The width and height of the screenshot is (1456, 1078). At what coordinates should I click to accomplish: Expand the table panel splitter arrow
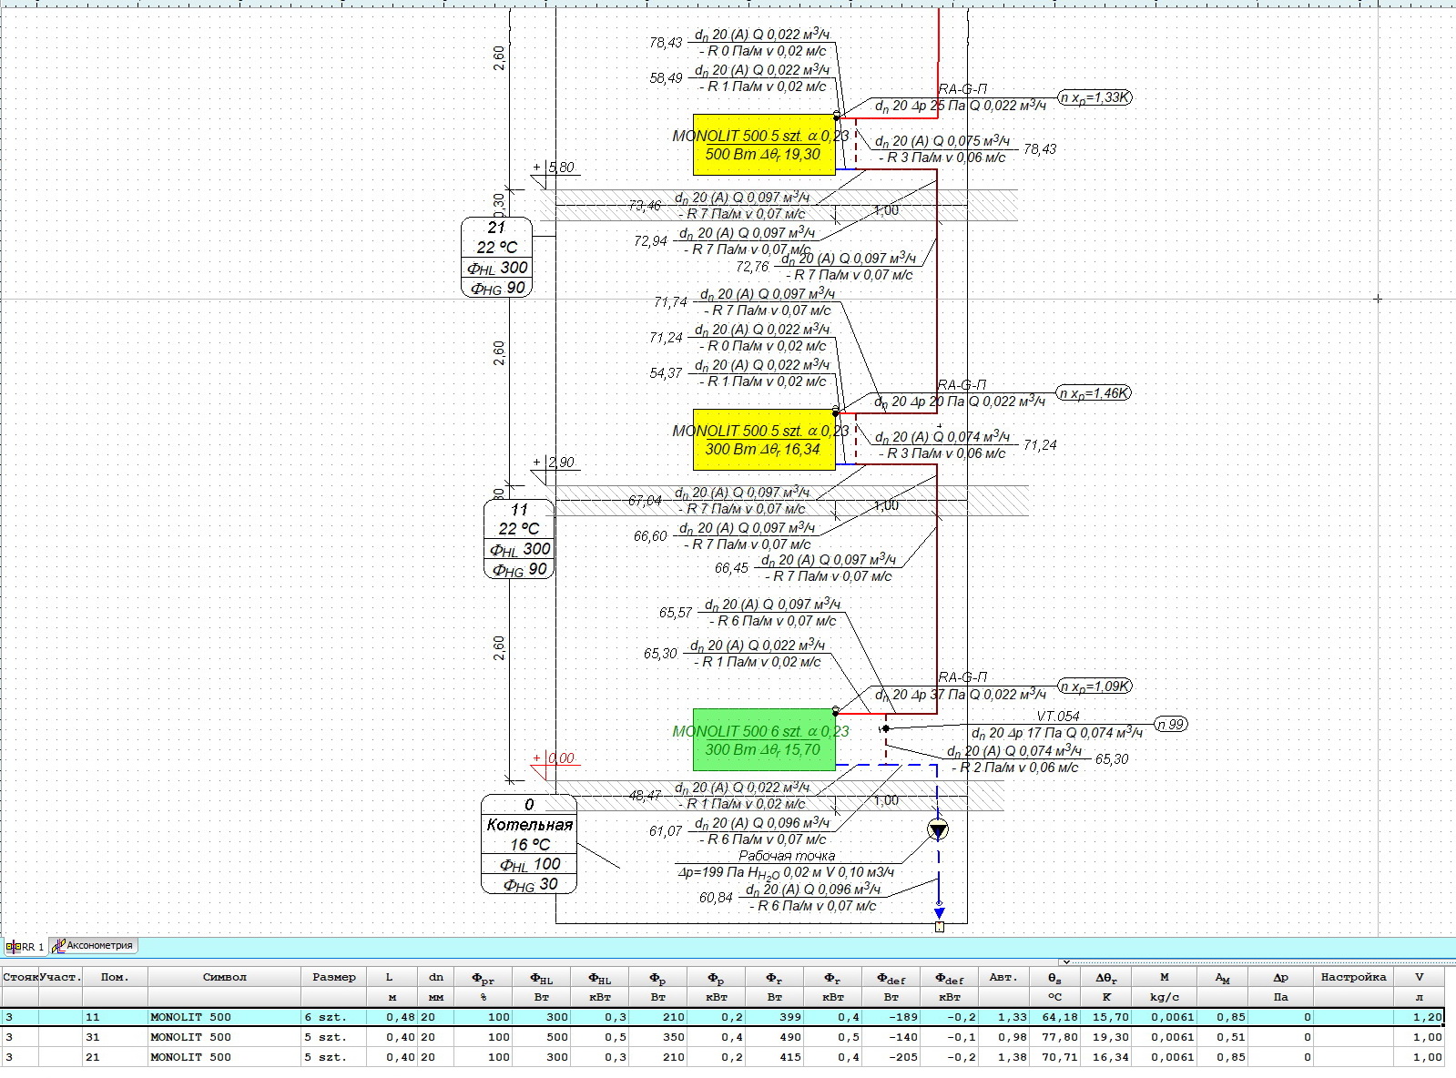click(1065, 961)
